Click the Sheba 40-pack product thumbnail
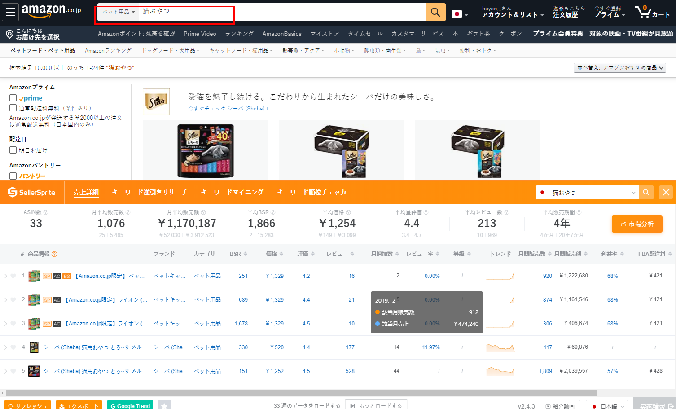The height and width of the screenshot is (409, 676). click(x=206, y=151)
